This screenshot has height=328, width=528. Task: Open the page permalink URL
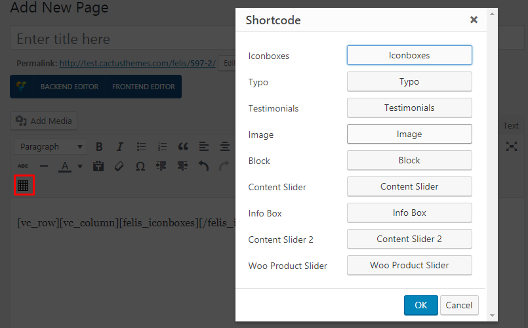(x=136, y=64)
